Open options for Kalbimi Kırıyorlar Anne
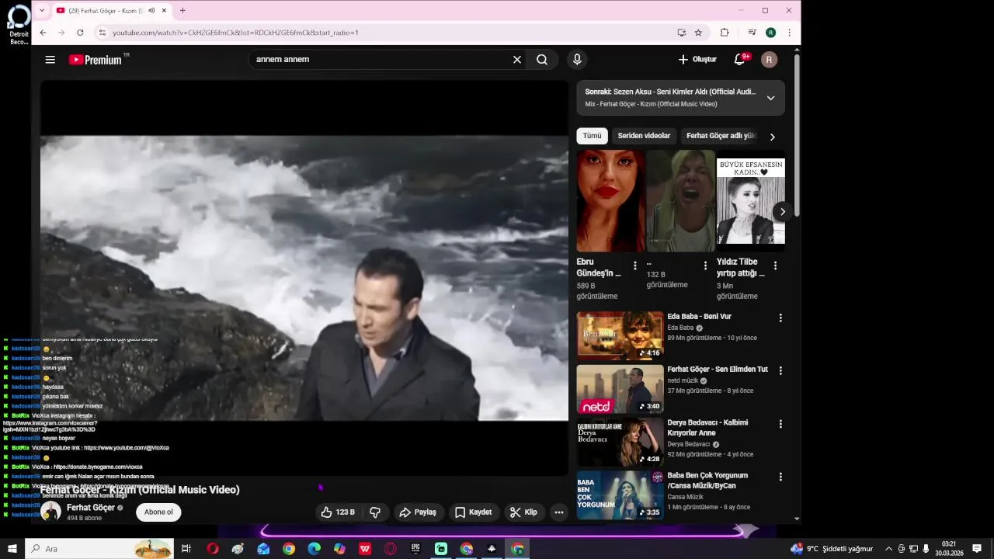Image resolution: width=994 pixels, height=559 pixels. (x=780, y=424)
